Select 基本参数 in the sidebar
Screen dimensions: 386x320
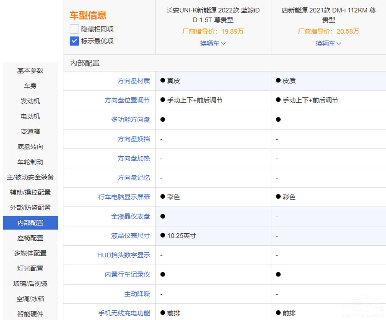[30, 71]
